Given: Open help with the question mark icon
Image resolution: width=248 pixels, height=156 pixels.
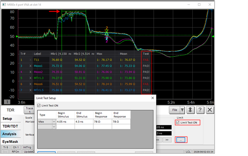Looking at the screenshot, I should point(200,110).
